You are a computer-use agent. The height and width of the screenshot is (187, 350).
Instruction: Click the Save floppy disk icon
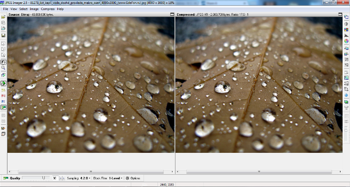tap(3, 35)
